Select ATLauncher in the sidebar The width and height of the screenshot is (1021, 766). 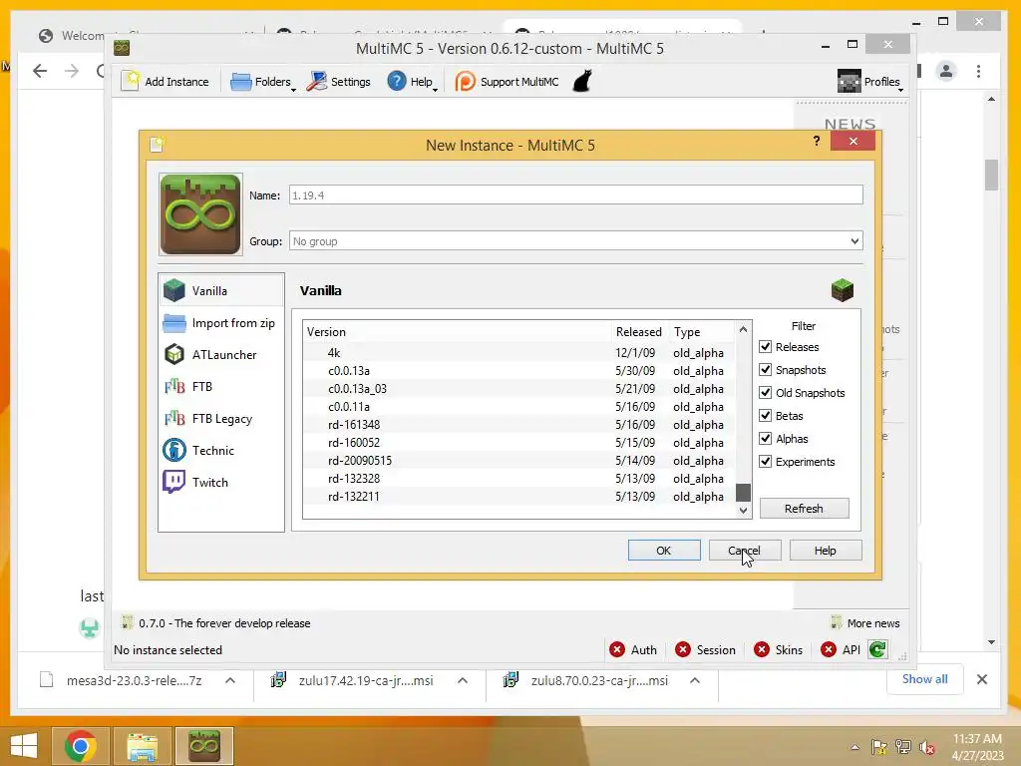pyautogui.click(x=221, y=354)
